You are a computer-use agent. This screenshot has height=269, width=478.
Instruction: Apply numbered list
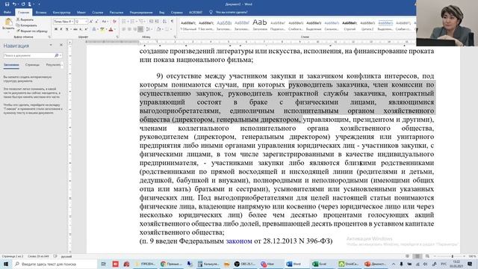pyautogui.click(x=132, y=22)
